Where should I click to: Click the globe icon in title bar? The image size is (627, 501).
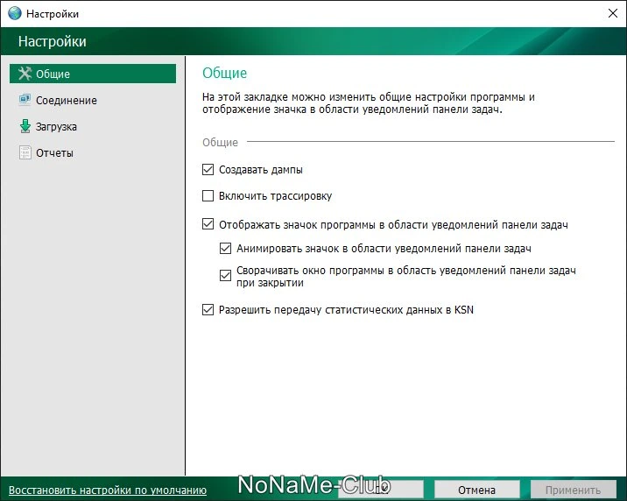14,13
